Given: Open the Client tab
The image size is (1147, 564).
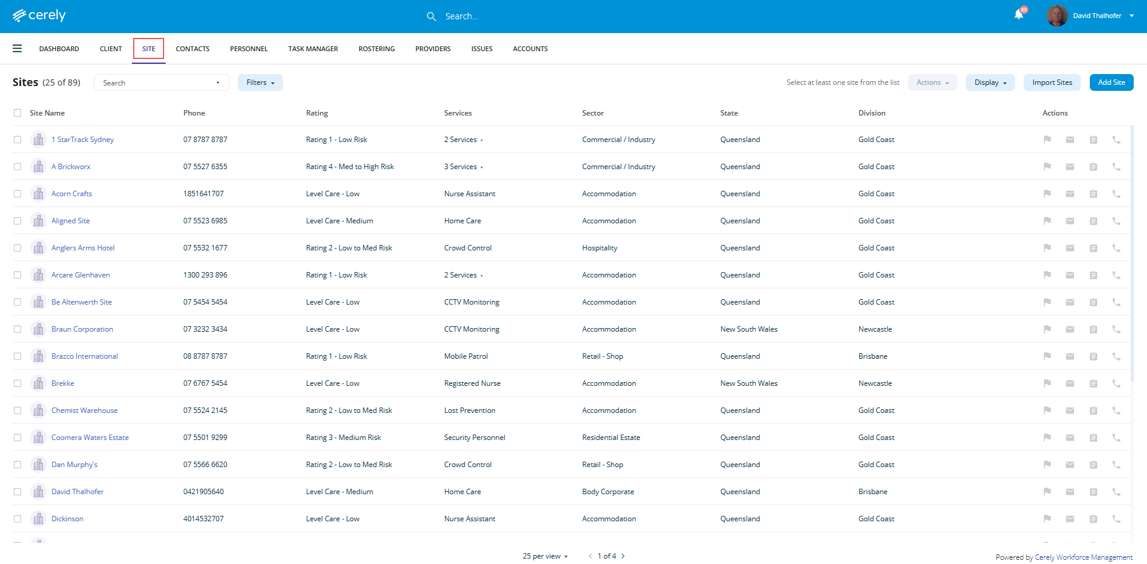Looking at the screenshot, I should pos(111,49).
